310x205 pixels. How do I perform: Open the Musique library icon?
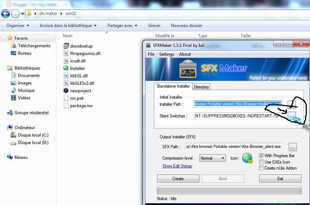click(x=13, y=90)
